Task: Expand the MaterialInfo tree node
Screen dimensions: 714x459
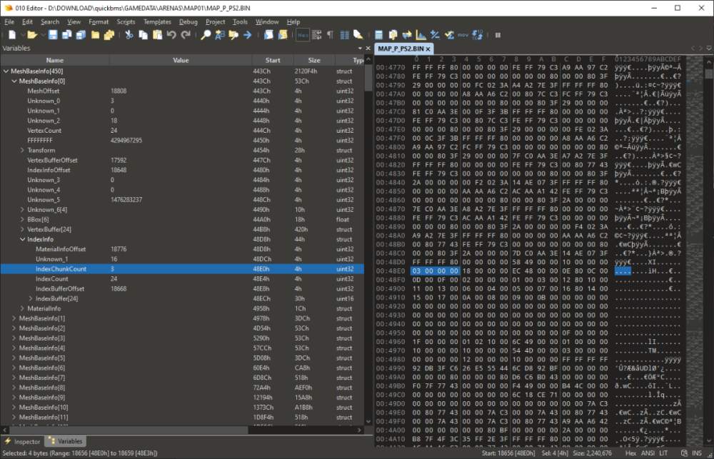Action: coord(23,308)
